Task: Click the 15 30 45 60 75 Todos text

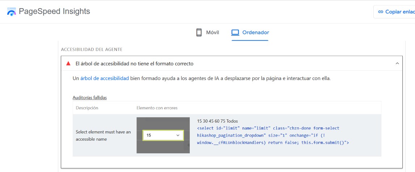Action: tap(218, 121)
